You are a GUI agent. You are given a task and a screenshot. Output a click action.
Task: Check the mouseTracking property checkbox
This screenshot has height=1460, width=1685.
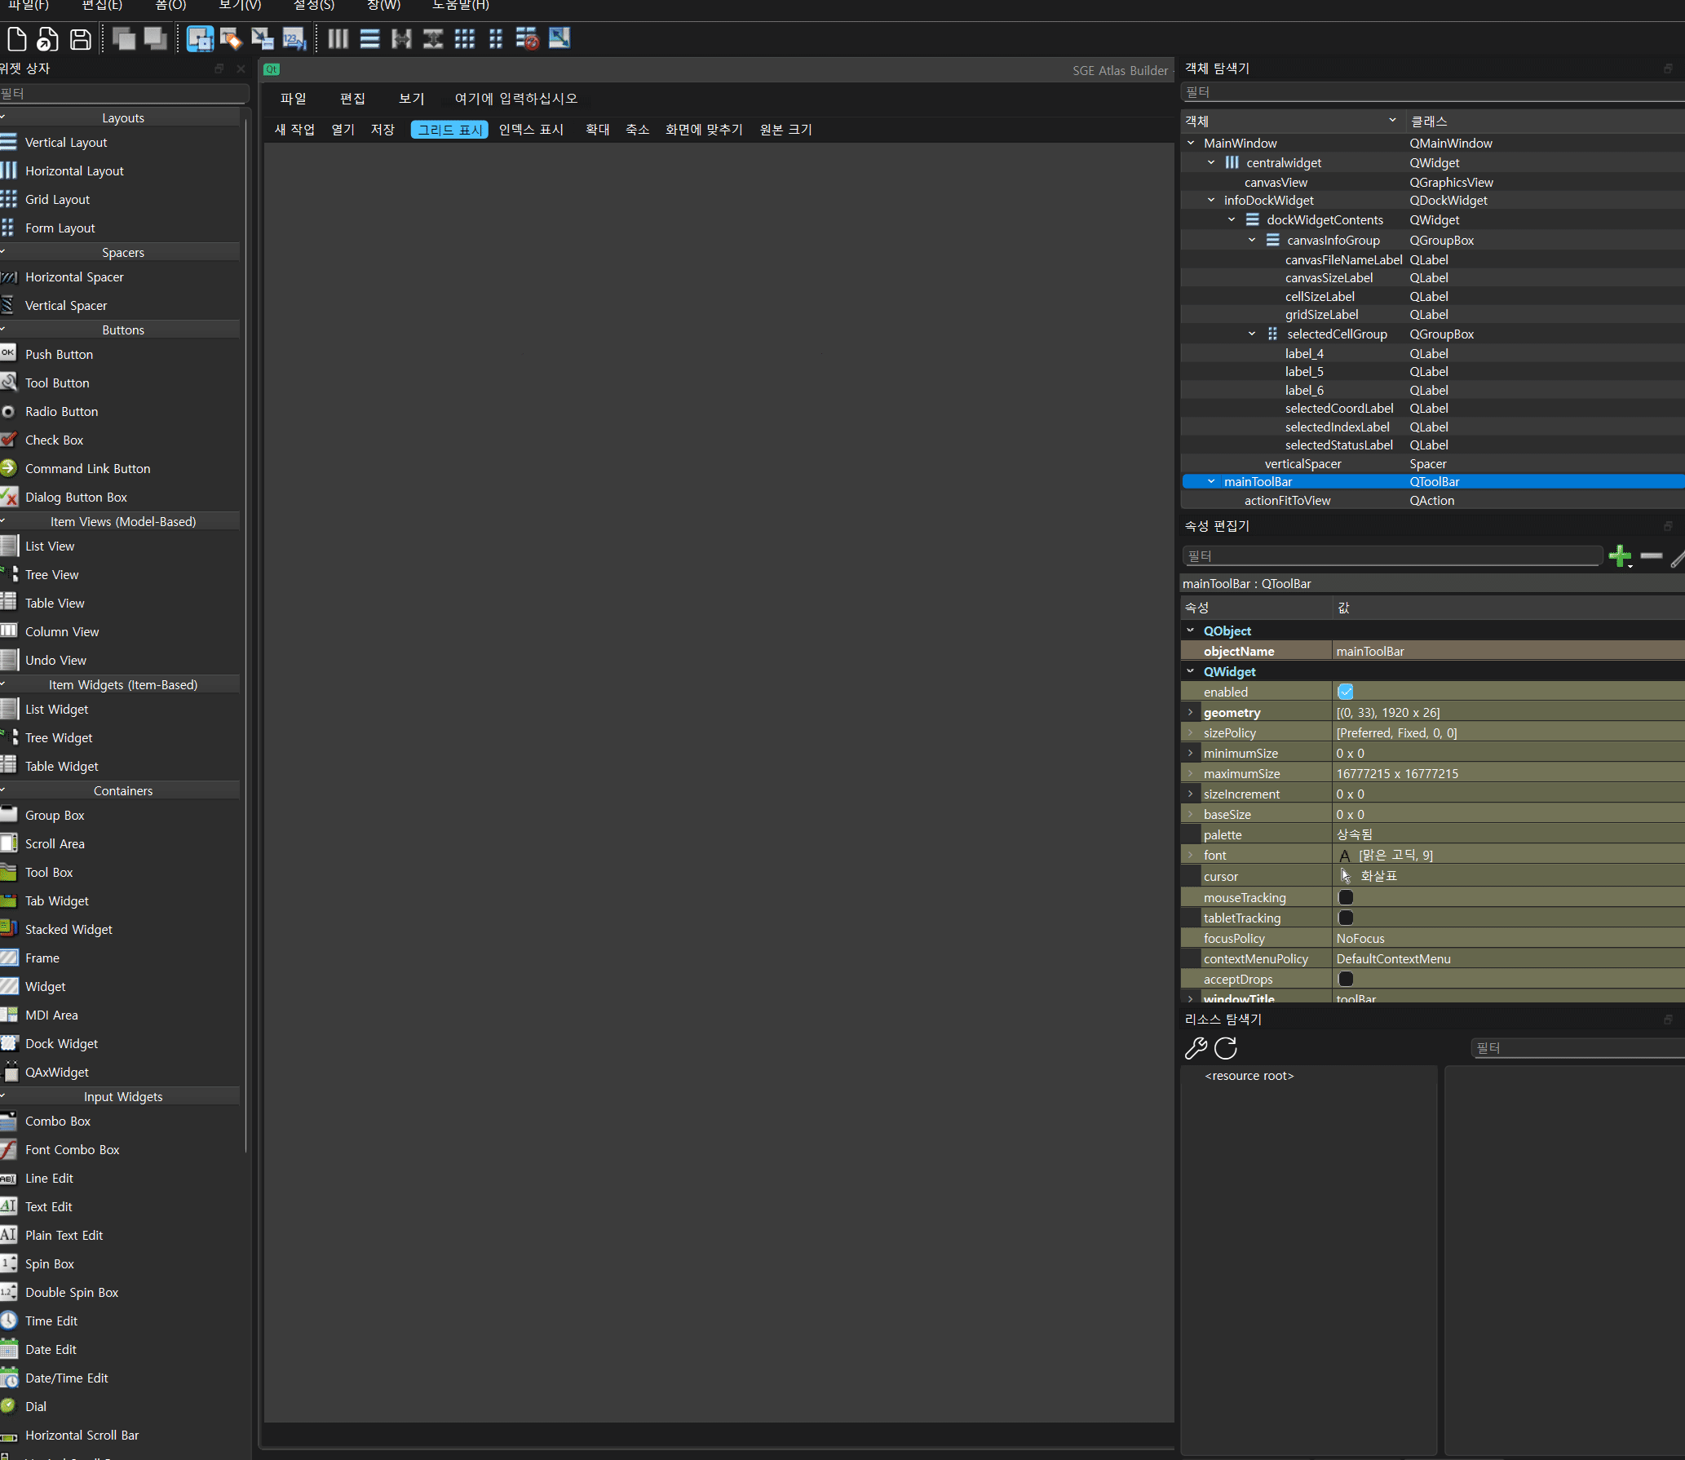(1346, 897)
